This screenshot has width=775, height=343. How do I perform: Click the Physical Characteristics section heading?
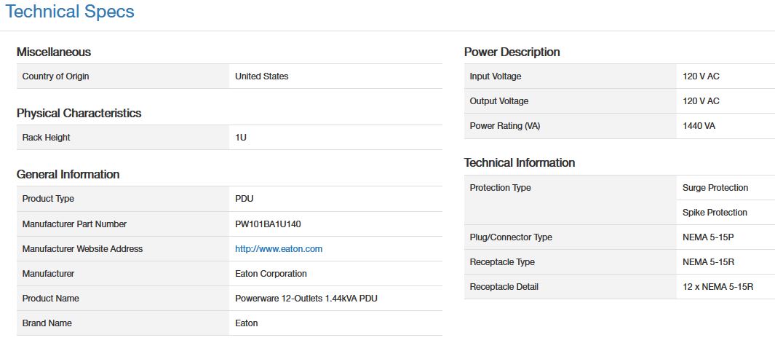coord(79,113)
